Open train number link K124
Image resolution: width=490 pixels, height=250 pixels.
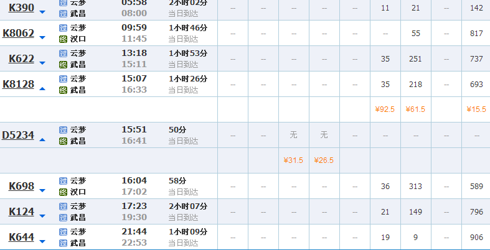click(x=21, y=211)
